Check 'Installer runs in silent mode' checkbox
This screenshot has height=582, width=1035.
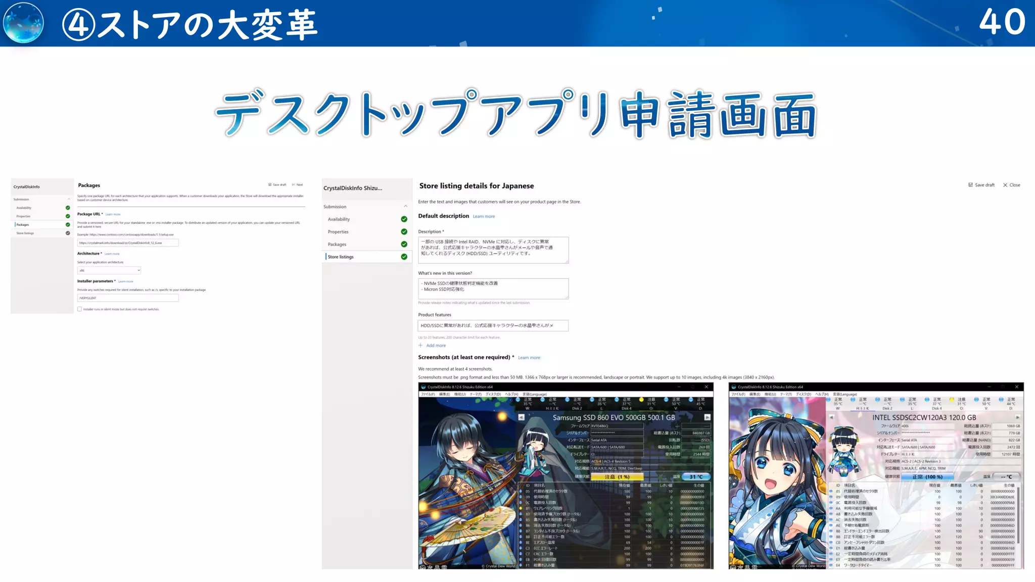tap(79, 309)
